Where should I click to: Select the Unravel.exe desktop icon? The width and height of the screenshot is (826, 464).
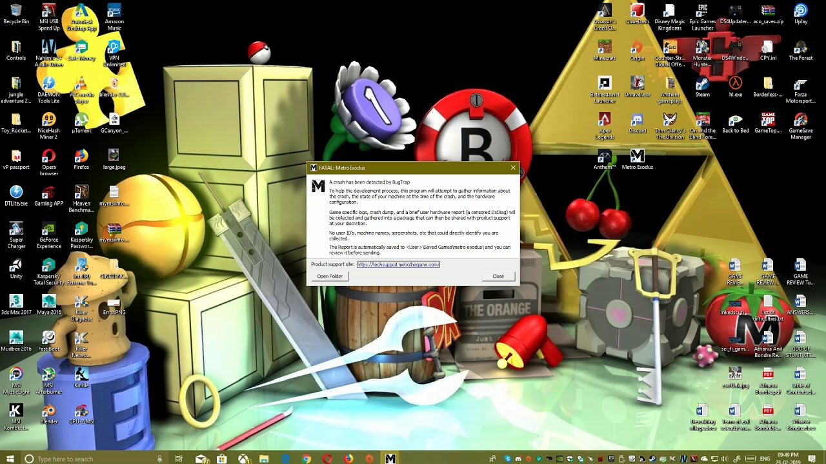point(637,87)
